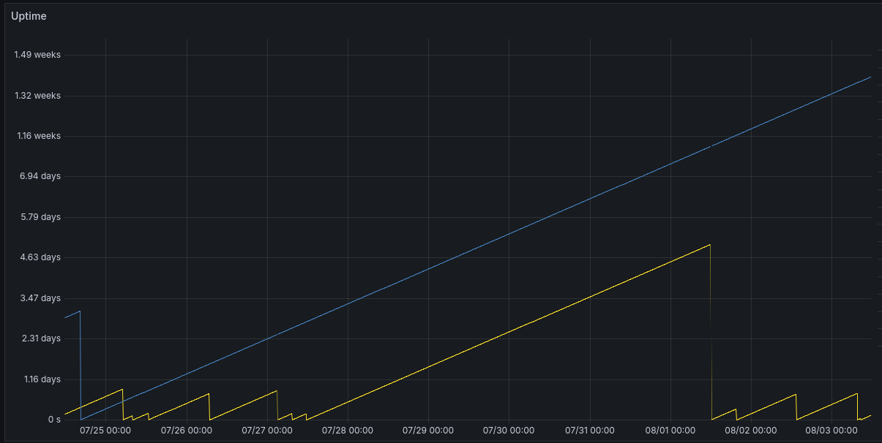Click the yellow line's peak near 4.63 days
The width and height of the screenshot is (882, 443).
710,245
